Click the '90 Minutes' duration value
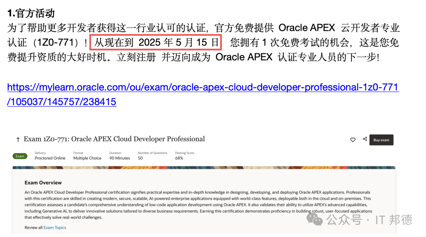The height and width of the screenshot is (237, 426). [120, 158]
